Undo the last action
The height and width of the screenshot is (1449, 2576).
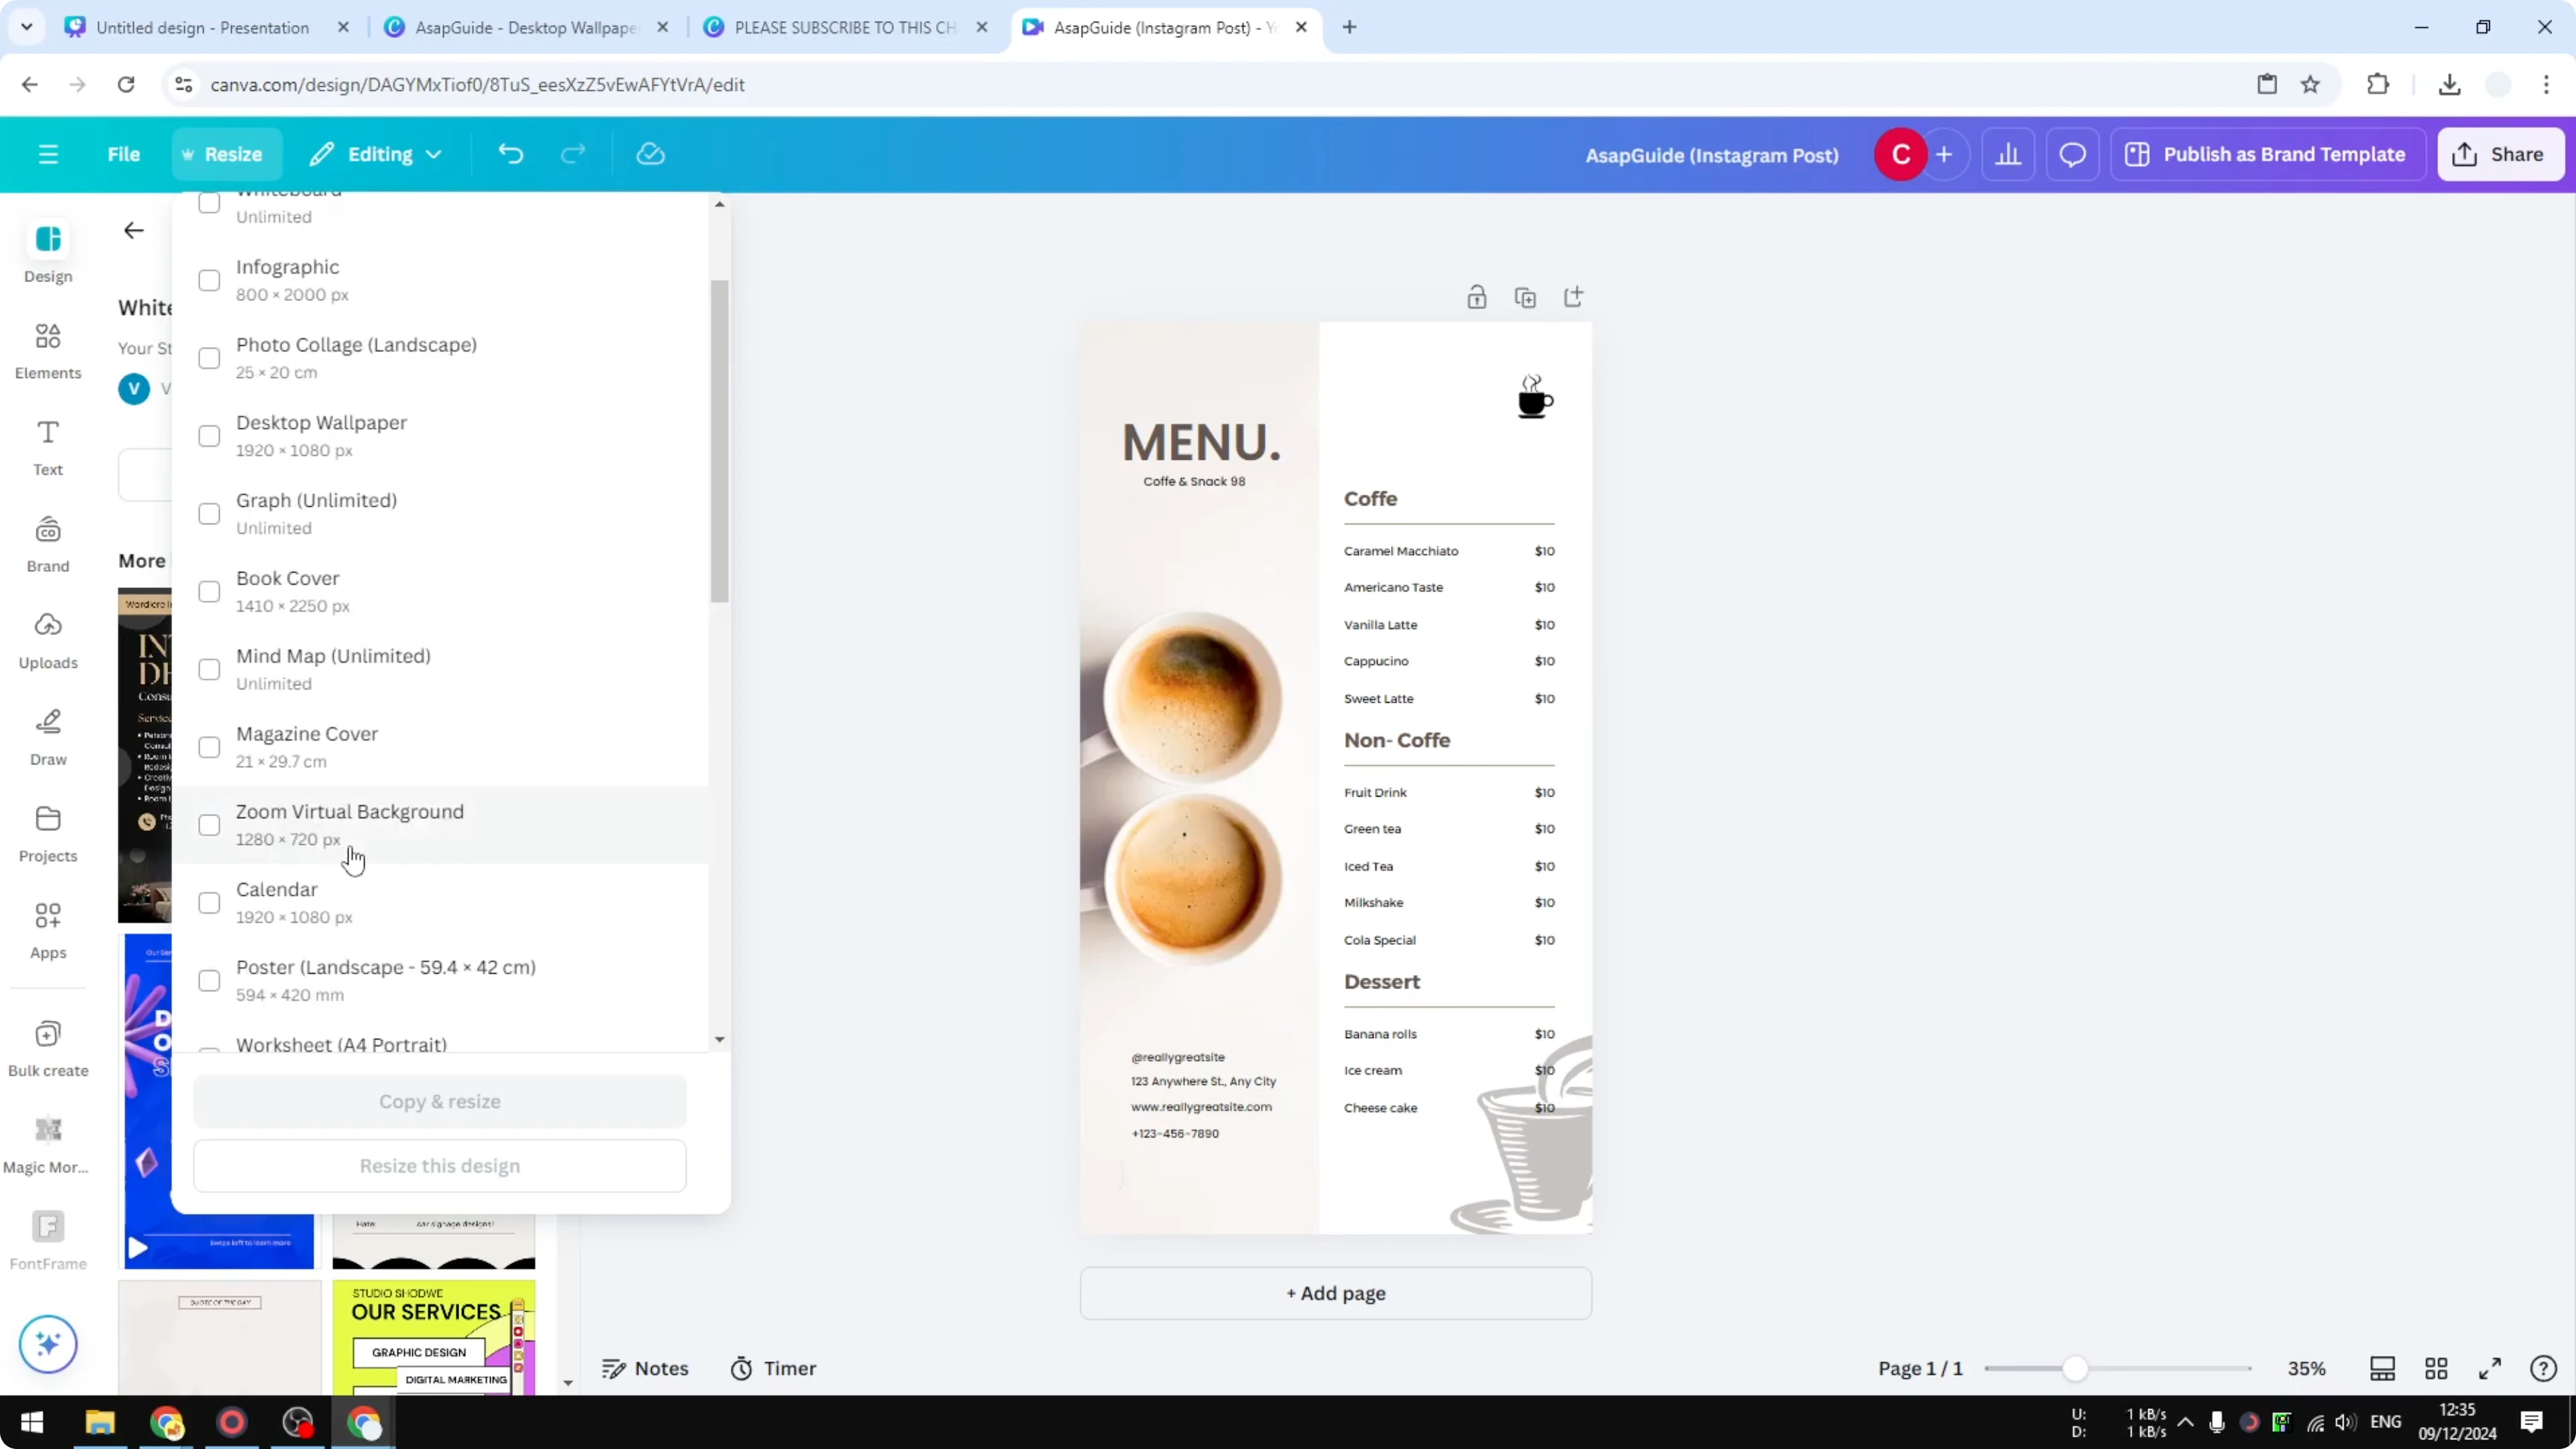tap(511, 154)
